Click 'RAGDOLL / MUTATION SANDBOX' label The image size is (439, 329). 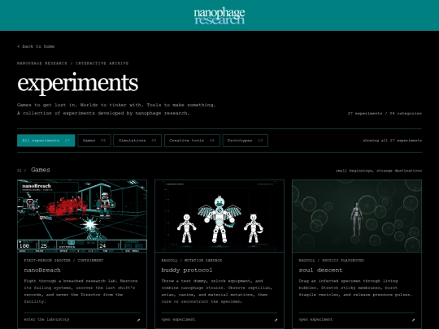click(192, 261)
